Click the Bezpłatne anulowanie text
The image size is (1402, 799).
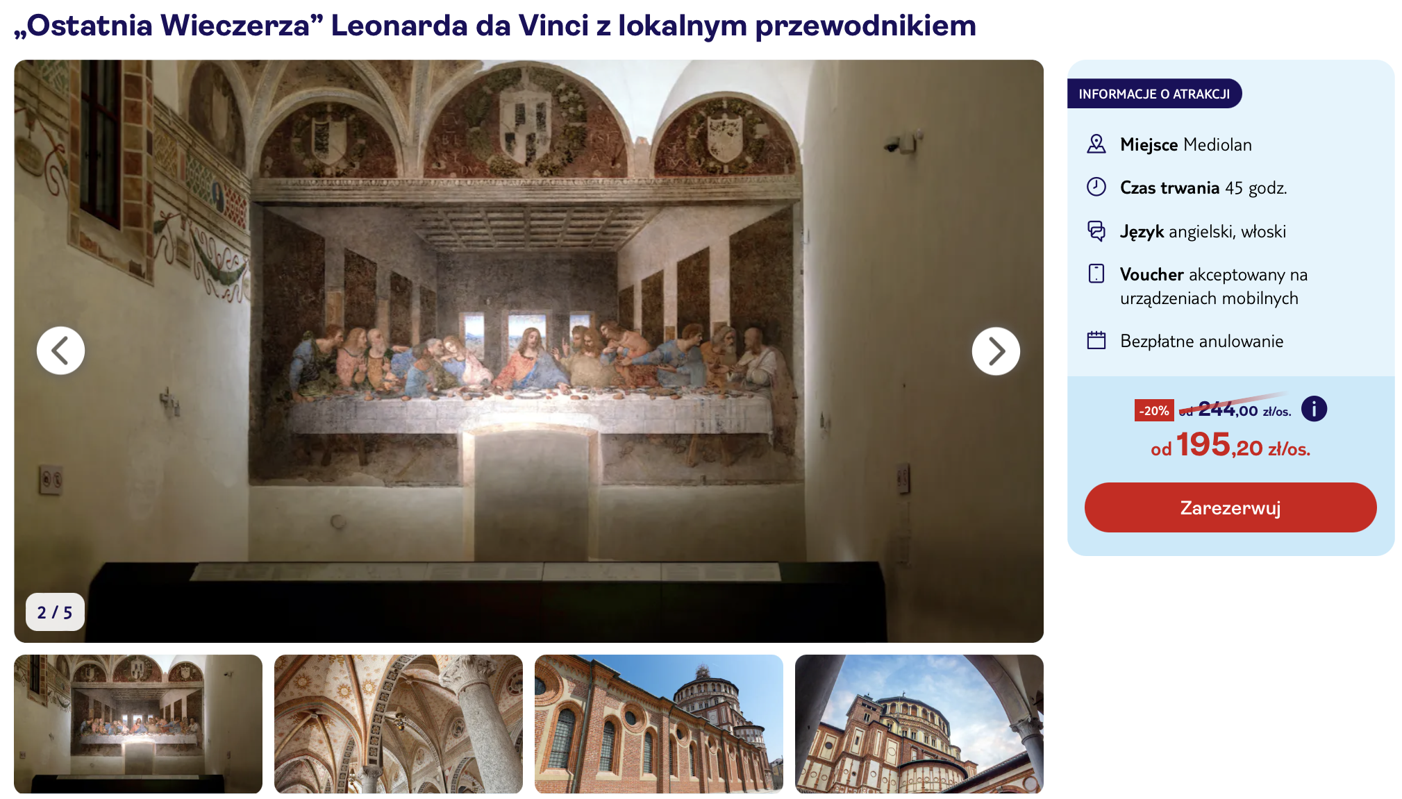pyautogui.click(x=1201, y=341)
